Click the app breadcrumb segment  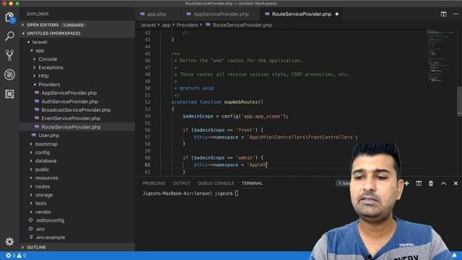[x=166, y=25]
